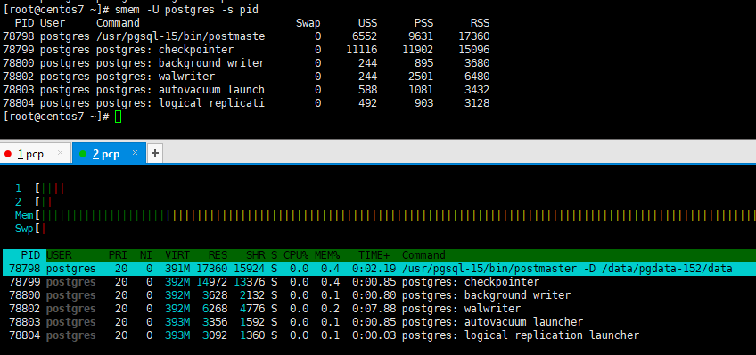Click the htop Command column header
The height and width of the screenshot is (355, 756).
coord(423,255)
